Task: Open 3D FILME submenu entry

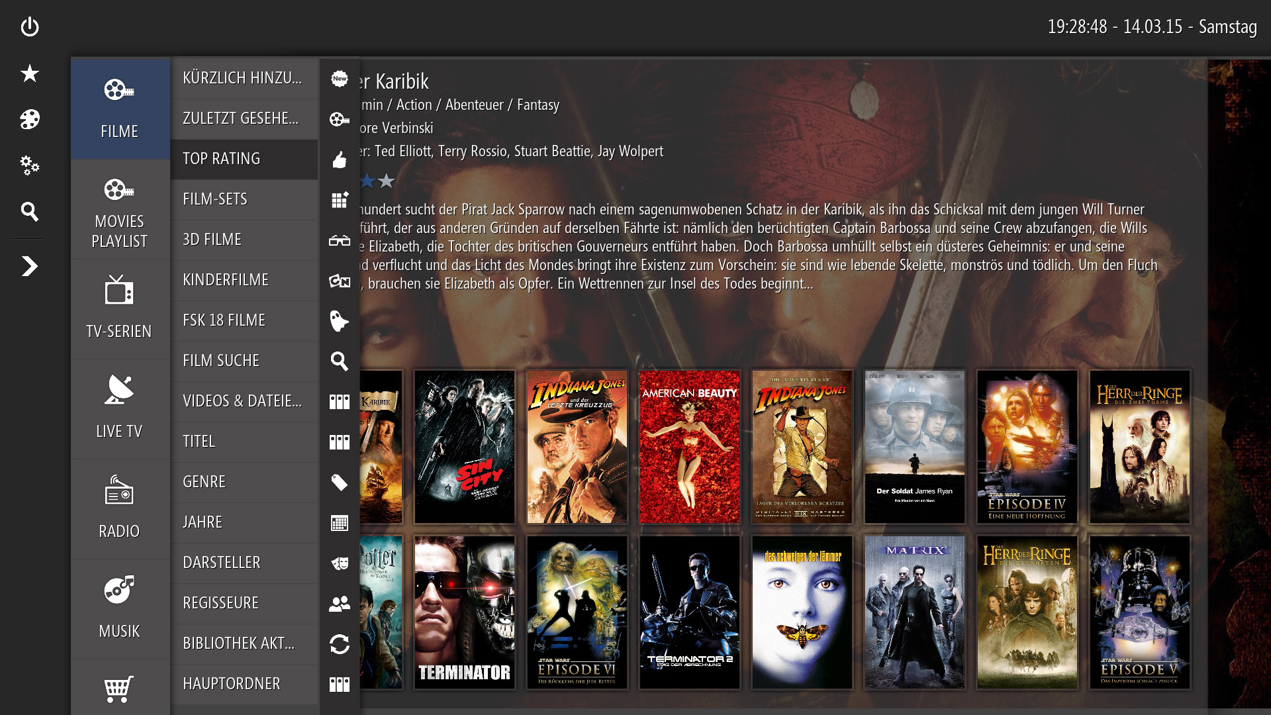Action: pos(244,240)
